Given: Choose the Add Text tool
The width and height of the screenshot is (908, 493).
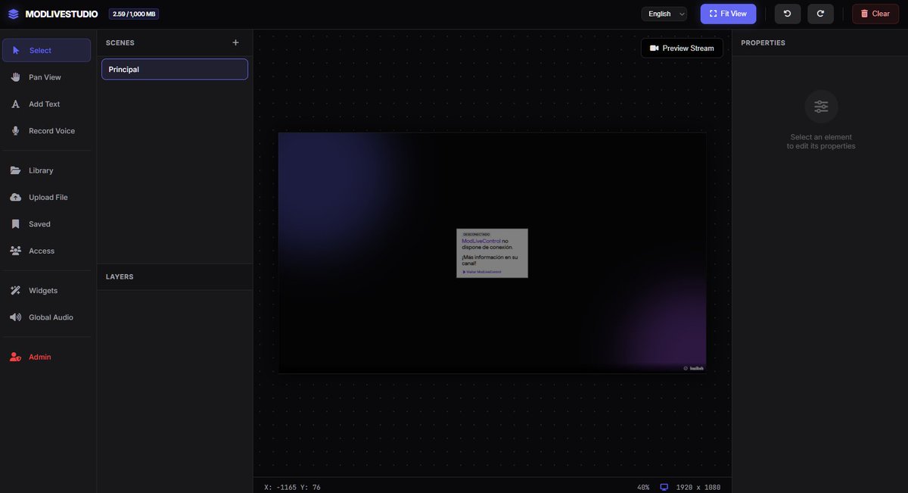Looking at the screenshot, I should 46,104.
